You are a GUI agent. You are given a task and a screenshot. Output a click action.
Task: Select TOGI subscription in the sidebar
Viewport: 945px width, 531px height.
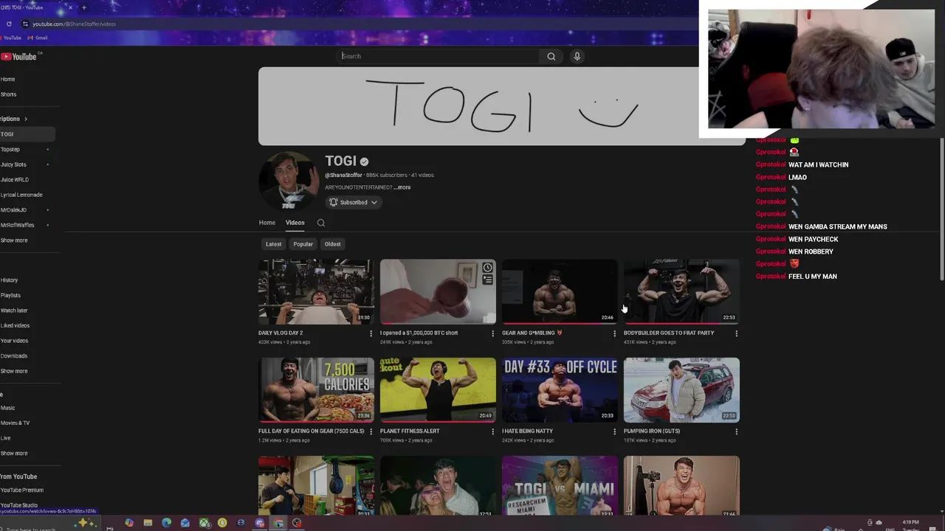pos(27,134)
